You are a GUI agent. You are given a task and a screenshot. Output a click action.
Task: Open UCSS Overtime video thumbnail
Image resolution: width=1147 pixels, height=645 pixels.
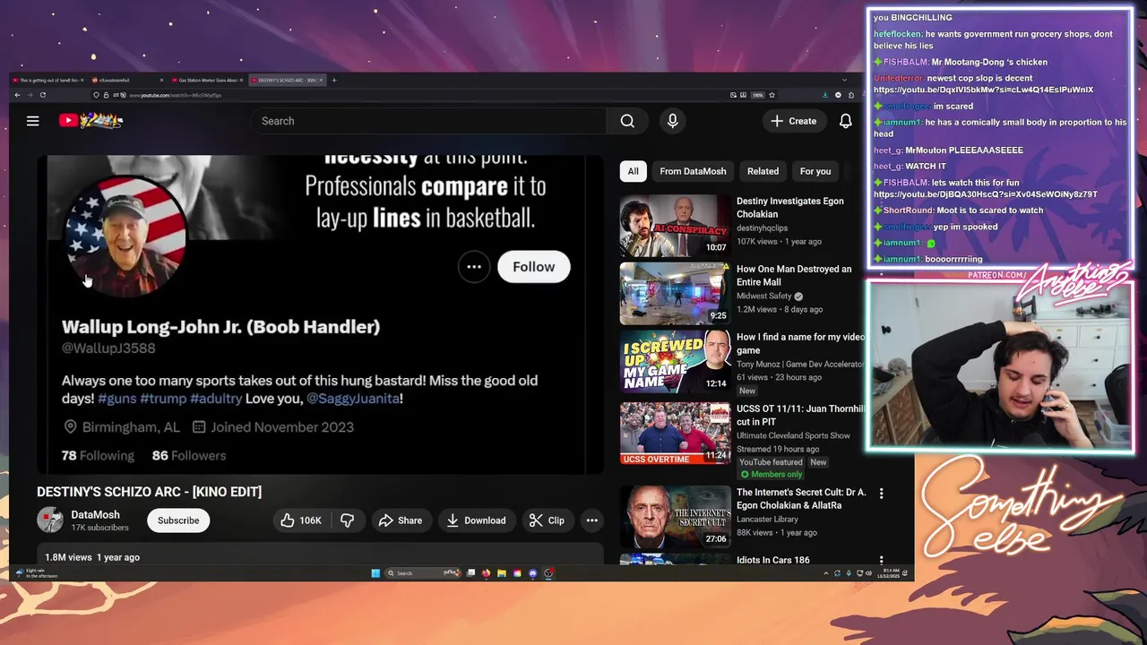[x=675, y=434]
